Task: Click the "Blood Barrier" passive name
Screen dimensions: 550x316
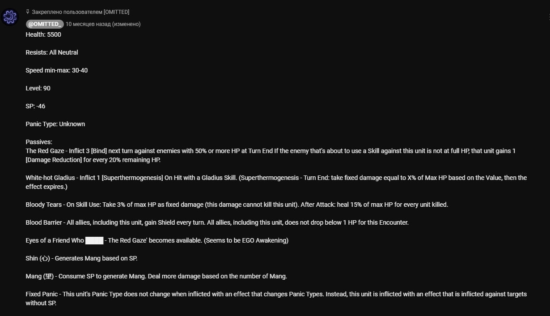Action: click(x=44, y=222)
